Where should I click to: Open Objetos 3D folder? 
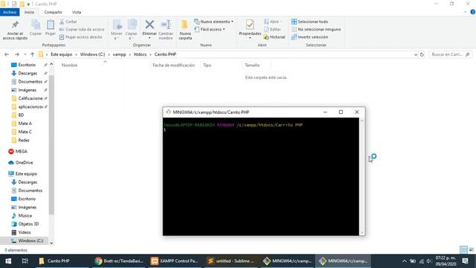(x=28, y=224)
